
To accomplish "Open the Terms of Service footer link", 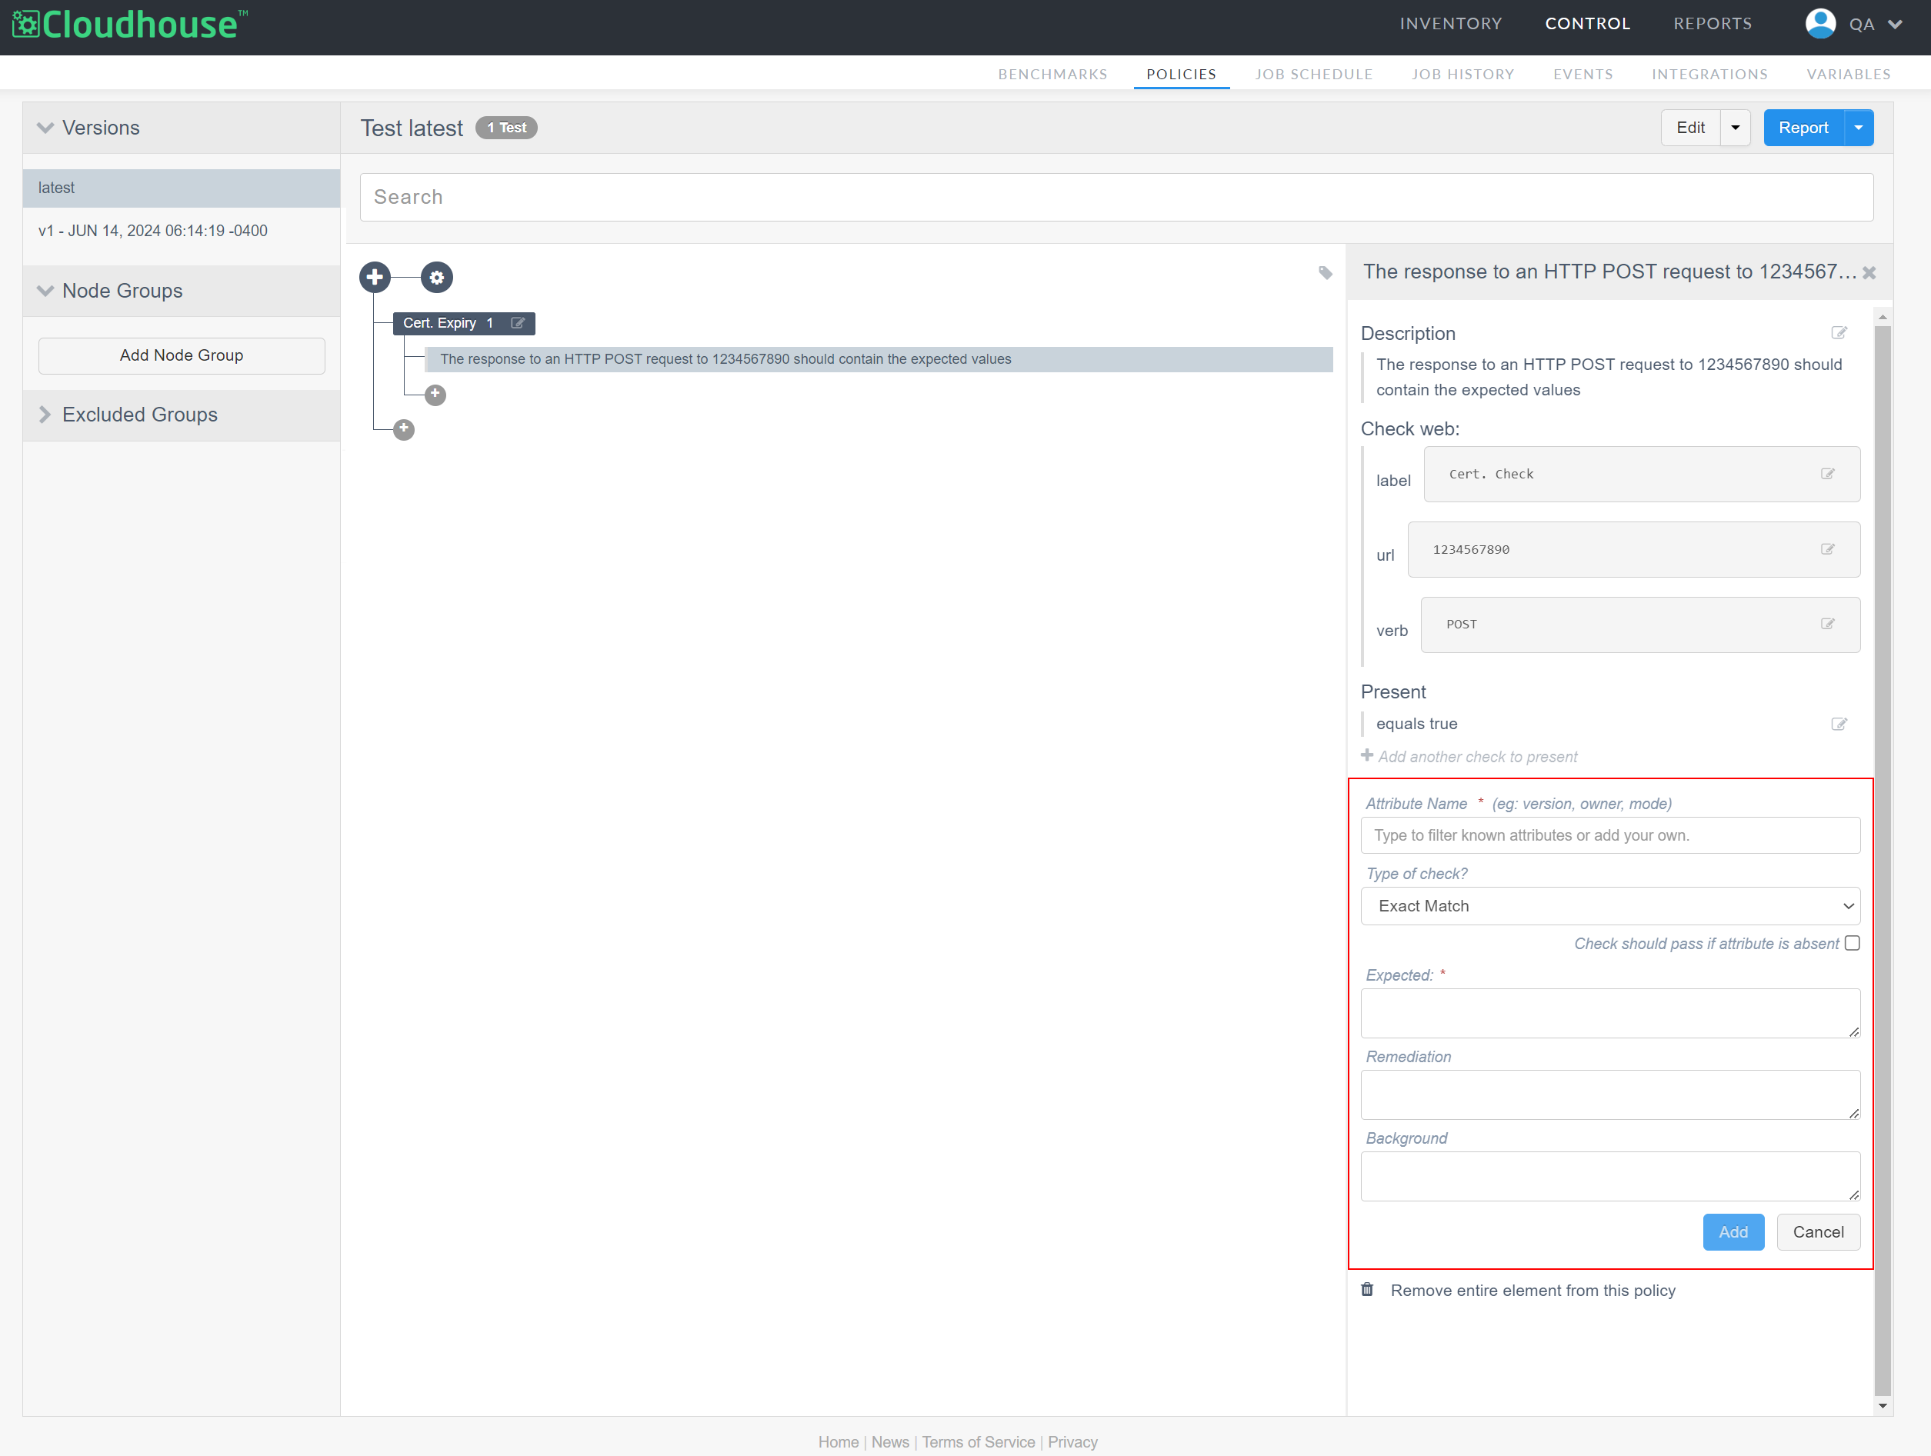I will click(978, 1441).
